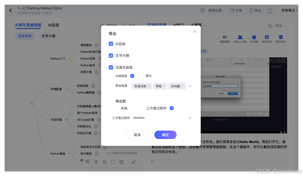This screenshot has height=176, width=303.
Task: Select the 原文 radio option
Action: click(157, 76)
